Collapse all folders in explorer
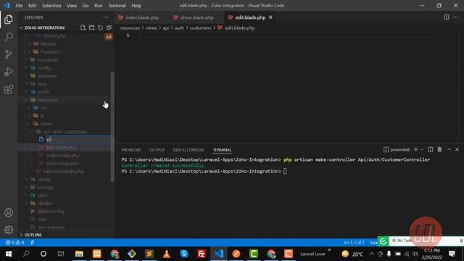Screen dimensions: 464x261 pos(109,28)
